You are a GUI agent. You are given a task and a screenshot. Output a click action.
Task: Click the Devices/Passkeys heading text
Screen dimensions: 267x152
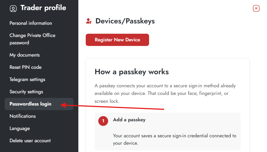click(x=125, y=21)
